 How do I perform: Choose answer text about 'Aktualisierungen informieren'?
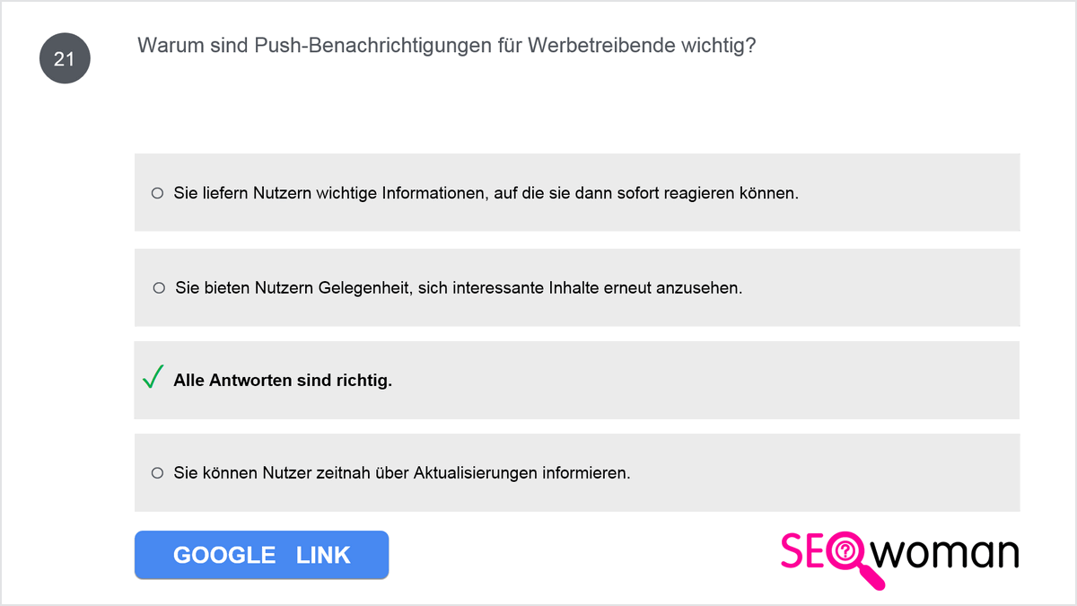point(402,472)
